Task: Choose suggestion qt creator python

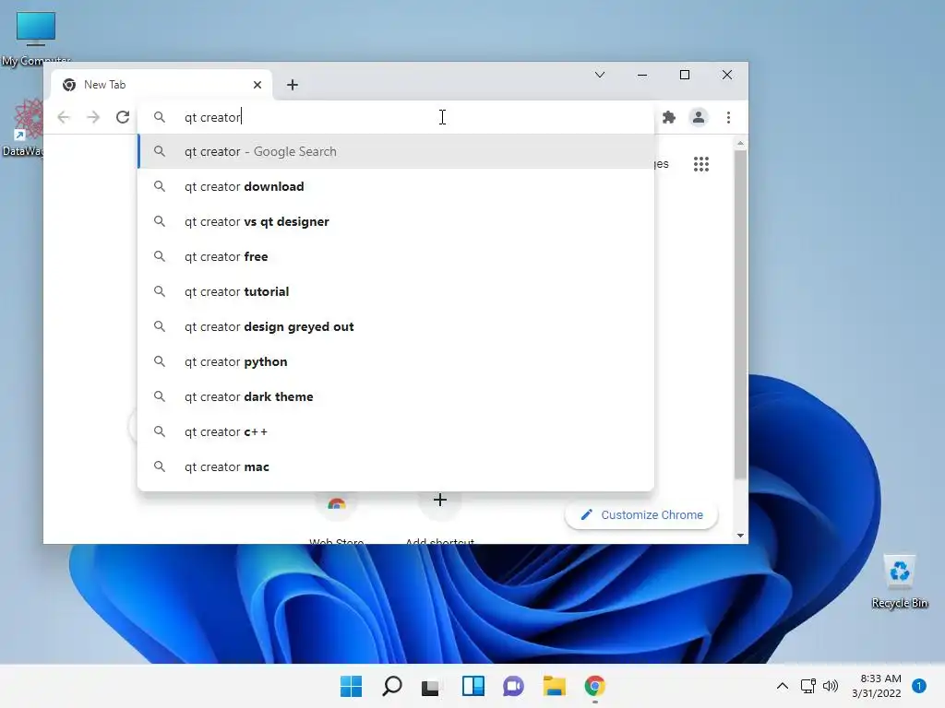Action: [396, 361]
